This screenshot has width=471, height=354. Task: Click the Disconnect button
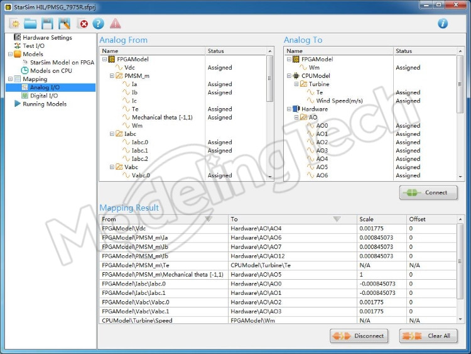coord(359,336)
